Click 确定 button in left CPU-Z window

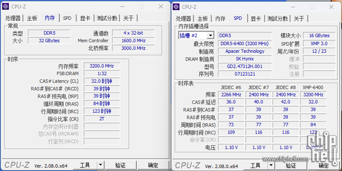coord(153,165)
